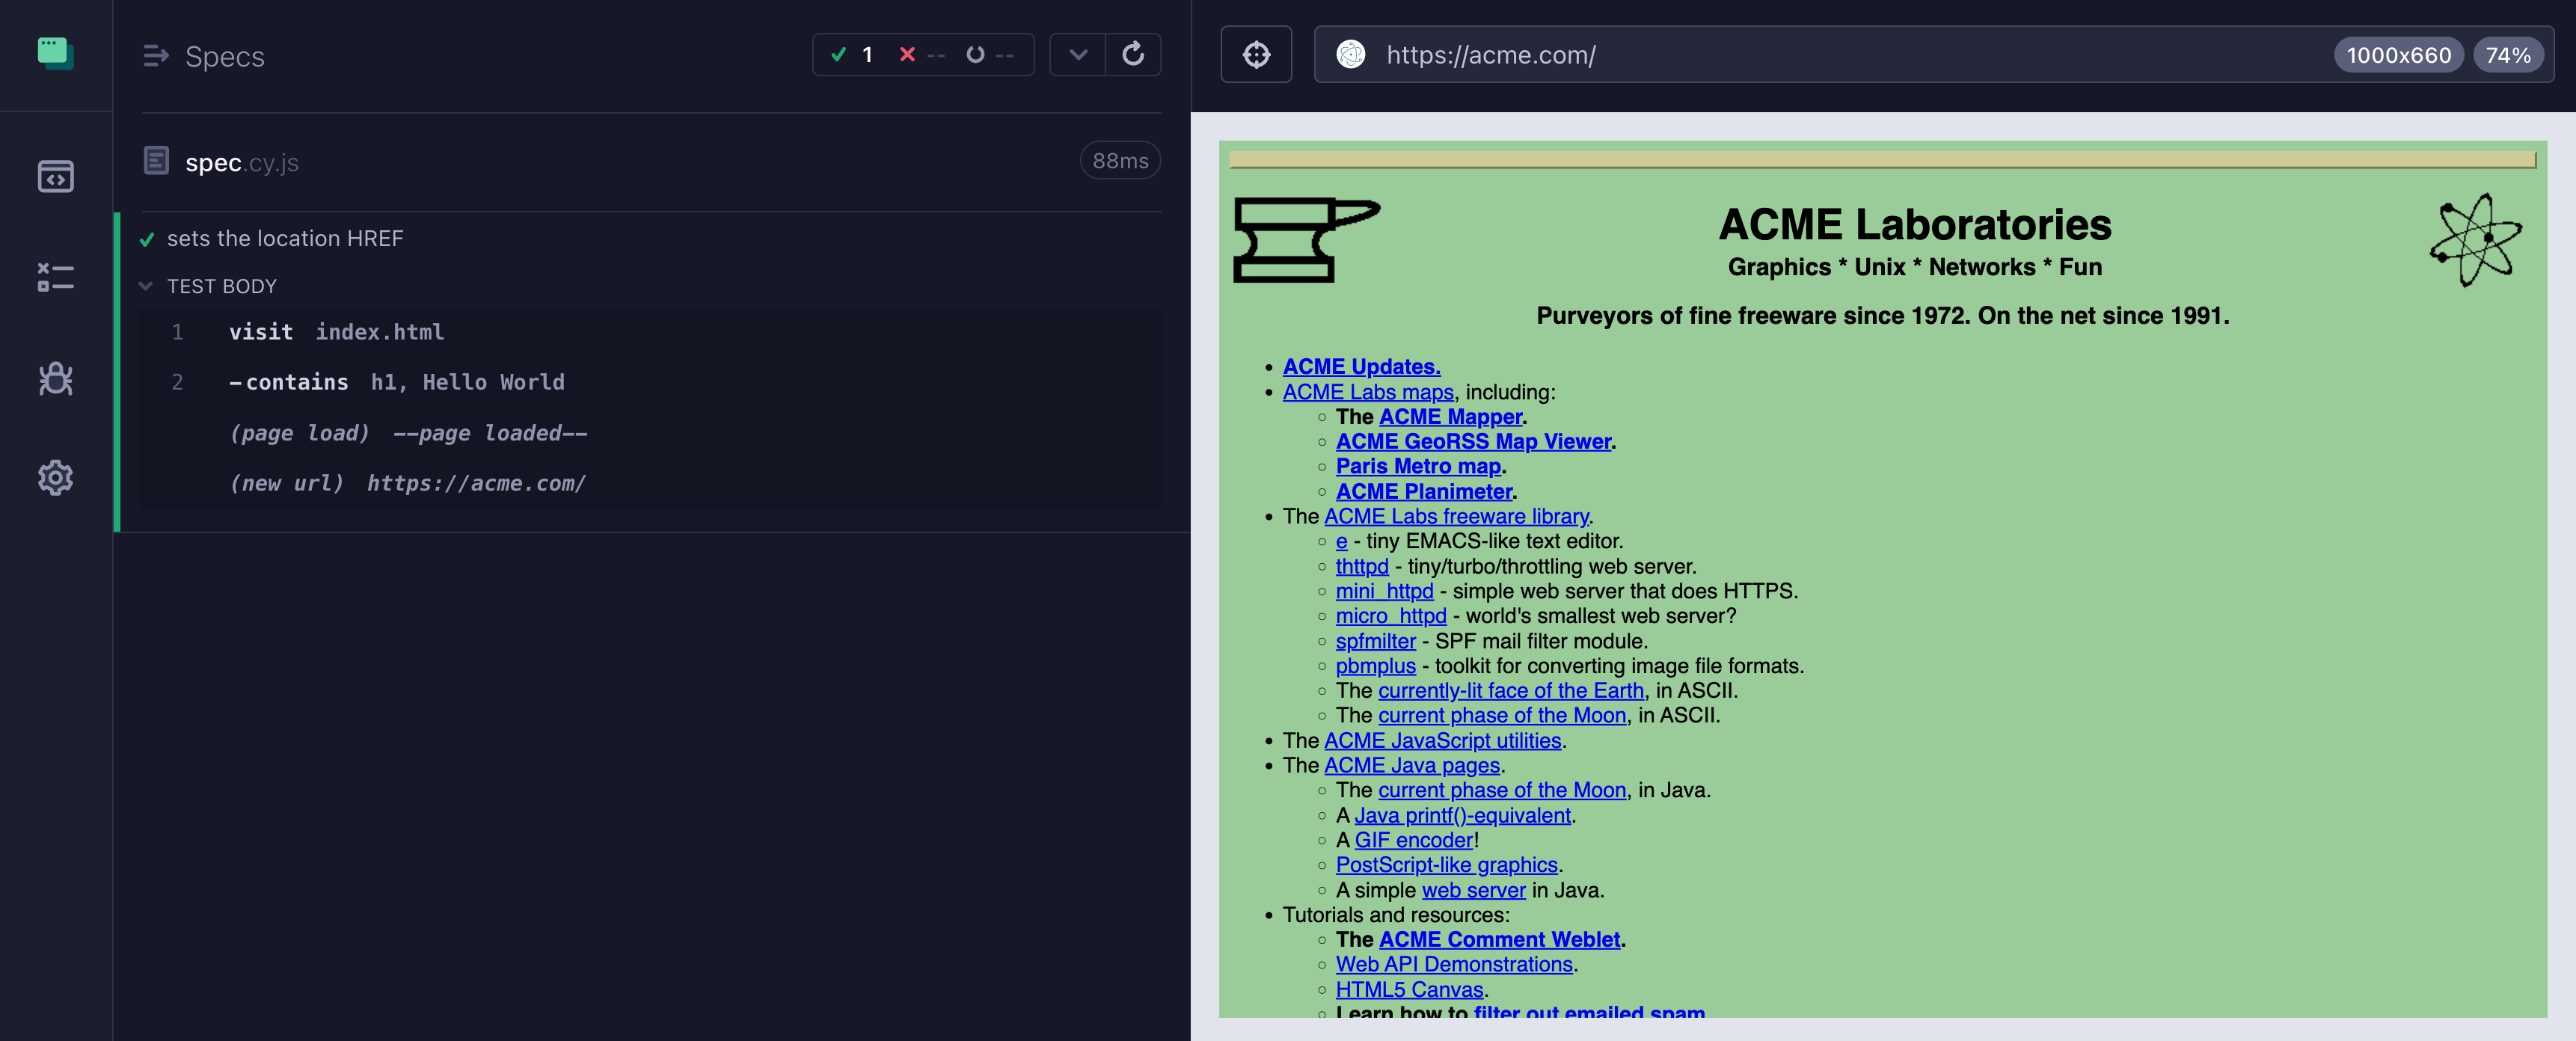Open the thttpd link

(1362, 566)
